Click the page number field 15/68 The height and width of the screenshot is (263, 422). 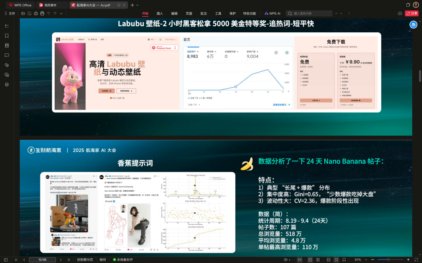point(42,260)
